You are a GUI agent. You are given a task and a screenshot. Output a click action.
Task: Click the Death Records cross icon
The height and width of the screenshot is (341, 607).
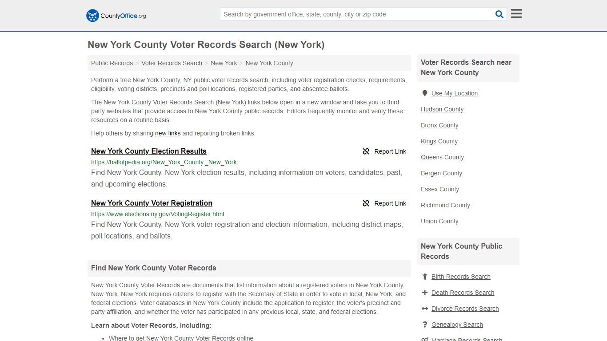coord(425,293)
